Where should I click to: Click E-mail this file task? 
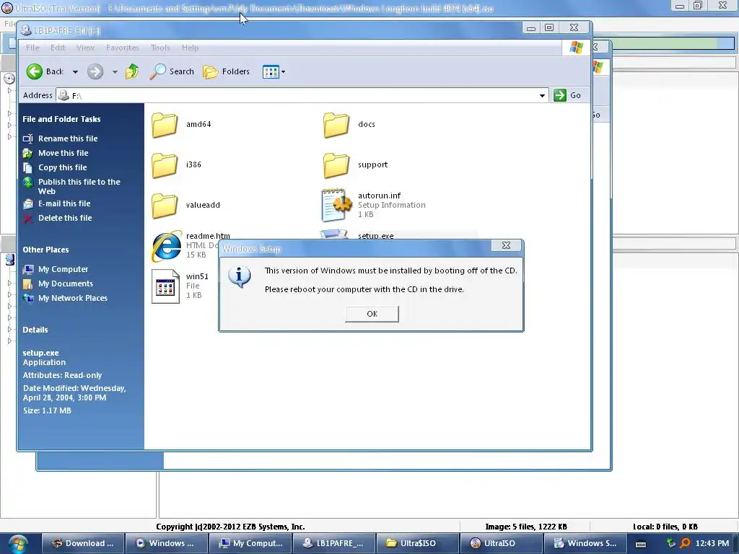[64, 203]
